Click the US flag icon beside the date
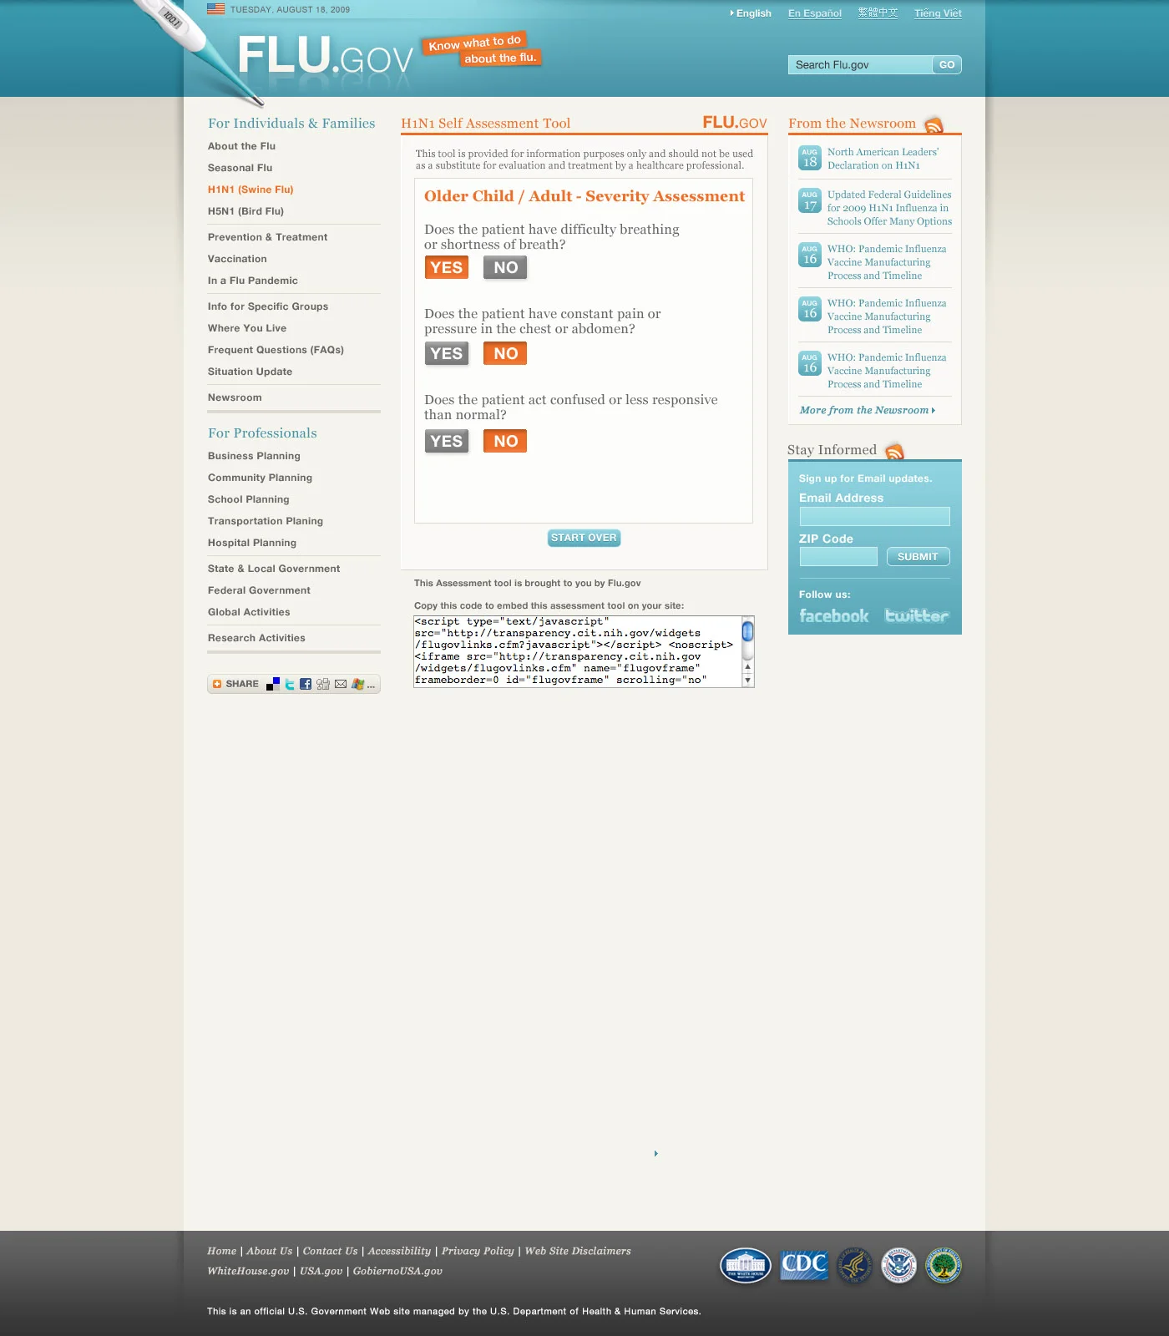The image size is (1169, 1336). click(215, 9)
